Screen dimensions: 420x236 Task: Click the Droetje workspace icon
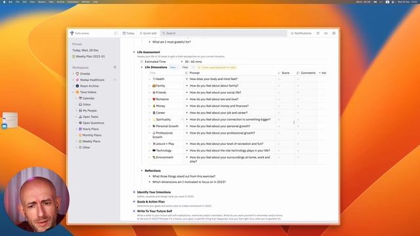(x=77, y=73)
